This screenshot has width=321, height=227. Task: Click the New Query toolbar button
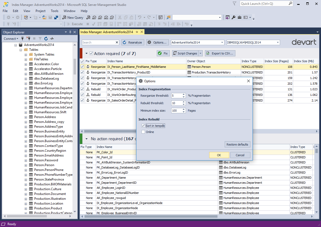pyautogui.click(x=73, y=17)
